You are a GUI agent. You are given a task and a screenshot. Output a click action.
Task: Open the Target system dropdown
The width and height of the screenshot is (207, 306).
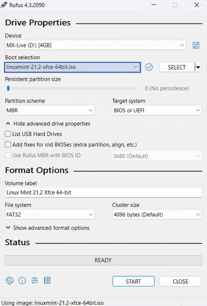tap(157, 110)
